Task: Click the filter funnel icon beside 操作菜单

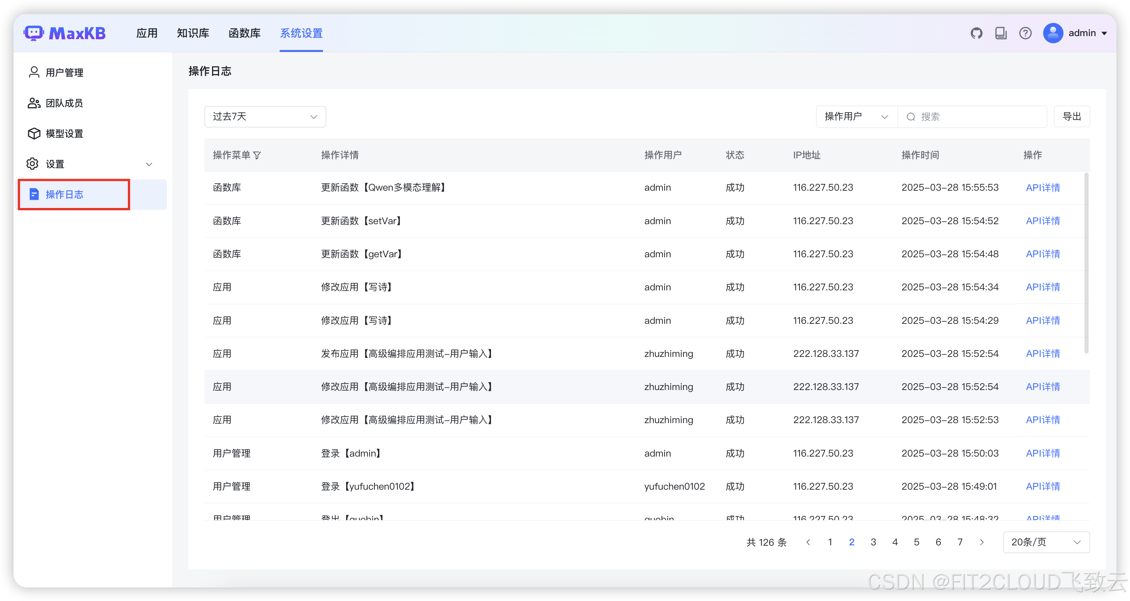Action: click(x=257, y=155)
